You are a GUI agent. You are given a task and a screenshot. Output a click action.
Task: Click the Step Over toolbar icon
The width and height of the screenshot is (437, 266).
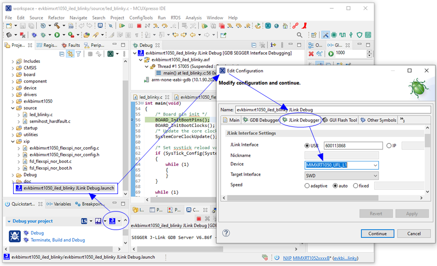pyautogui.click(x=165, y=26)
